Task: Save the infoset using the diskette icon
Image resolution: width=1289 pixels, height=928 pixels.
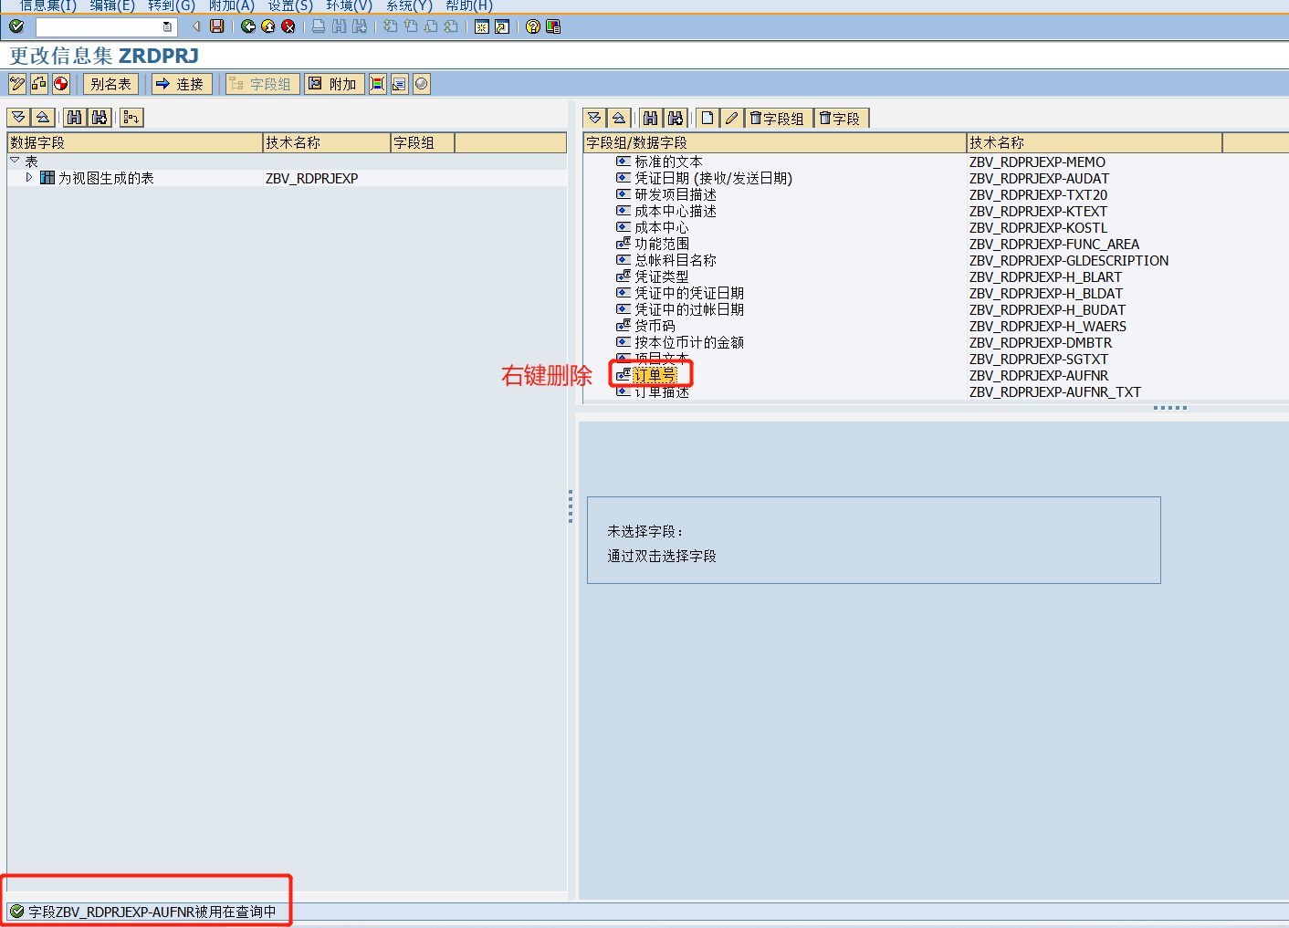Action: [x=216, y=26]
